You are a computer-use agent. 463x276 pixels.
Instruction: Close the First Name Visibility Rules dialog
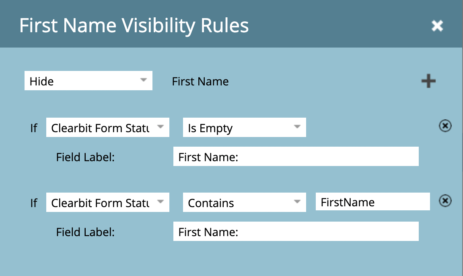437,26
